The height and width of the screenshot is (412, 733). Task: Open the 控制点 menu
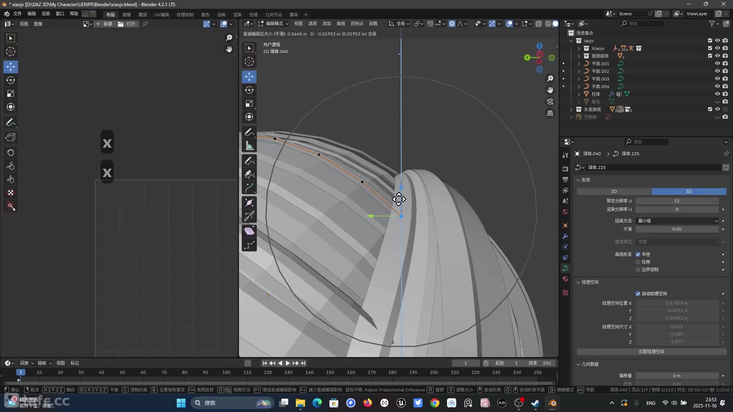[357, 24]
